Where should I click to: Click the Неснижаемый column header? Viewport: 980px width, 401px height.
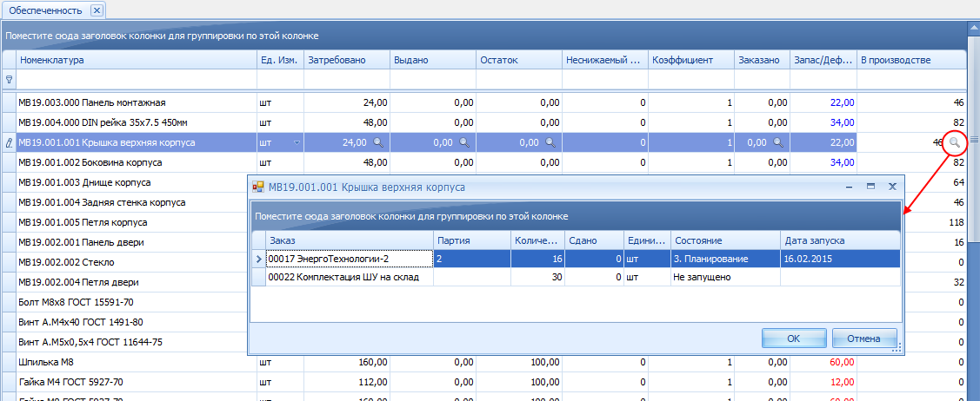pyautogui.click(x=605, y=60)
